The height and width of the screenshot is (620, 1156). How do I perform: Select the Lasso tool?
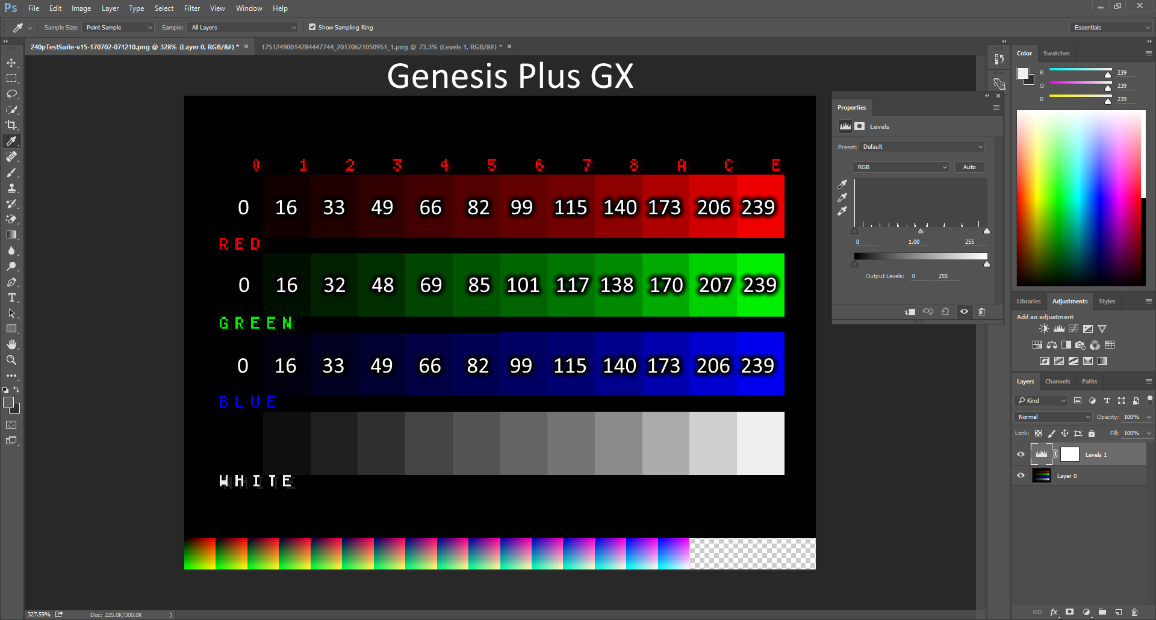point(11,95)
